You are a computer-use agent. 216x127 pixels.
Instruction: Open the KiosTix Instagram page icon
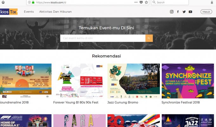(x=172, y=12)
